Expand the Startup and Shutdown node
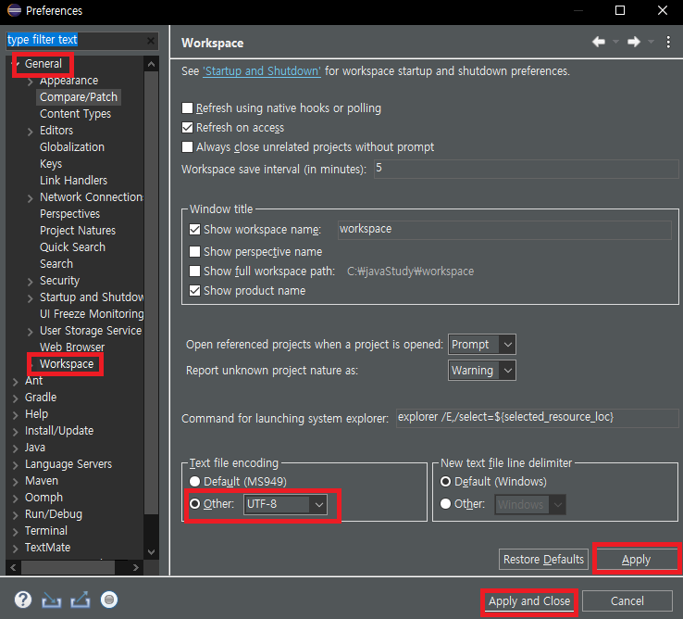The width and height of the screenshot is (683, 619). 30,298
